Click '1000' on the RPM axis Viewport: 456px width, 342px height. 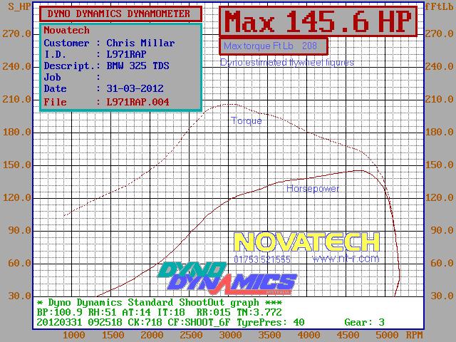point(74,335)
